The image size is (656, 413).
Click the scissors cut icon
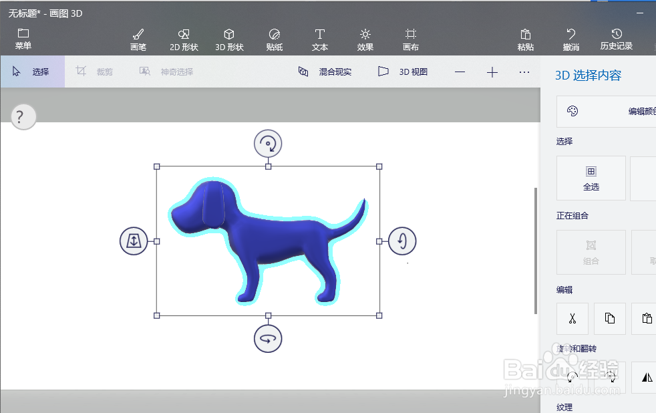tap(572, 319)
